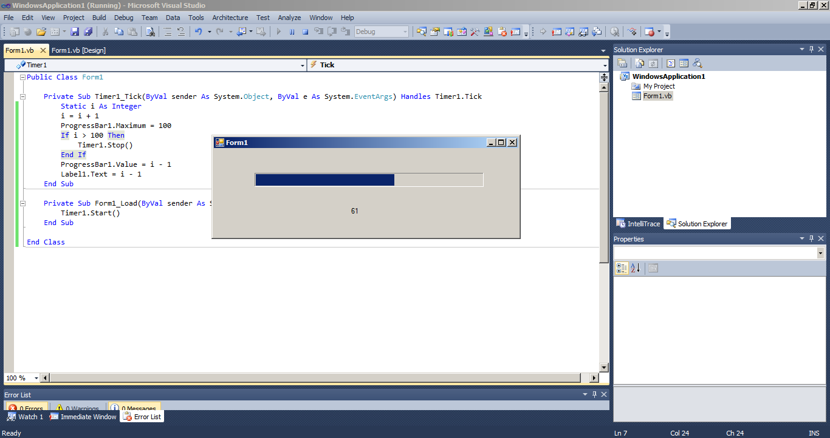This screenshot has height=438, width=830.
Task: Toggle auto-hide pin on Solution Explorer panel
Action: click(x=811, y=49)
